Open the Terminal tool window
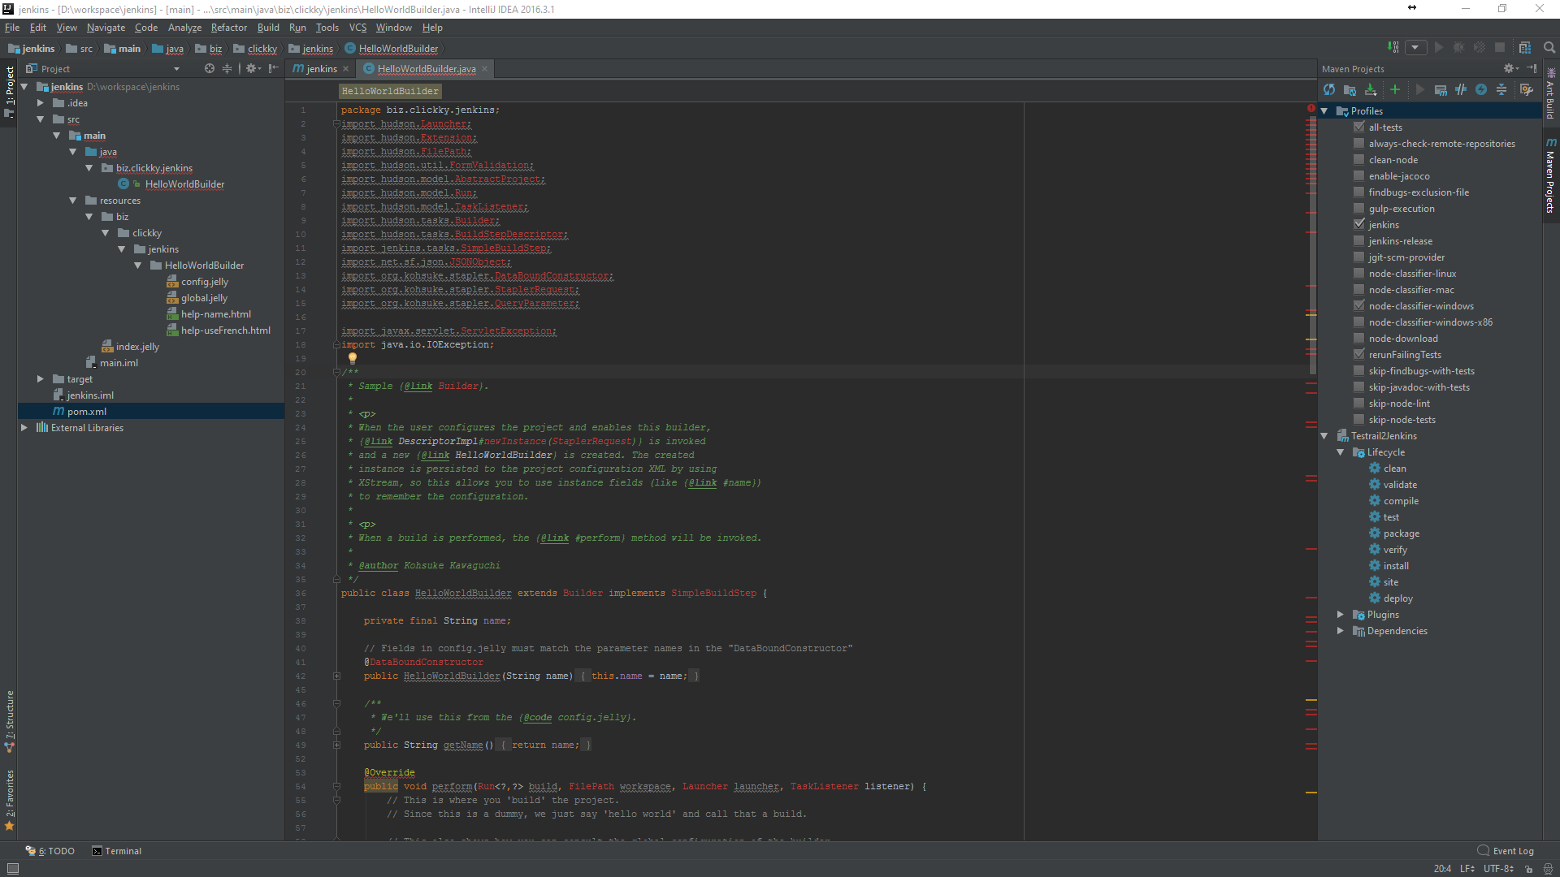This screenshot has height=877, width=1560. (116, 851)
